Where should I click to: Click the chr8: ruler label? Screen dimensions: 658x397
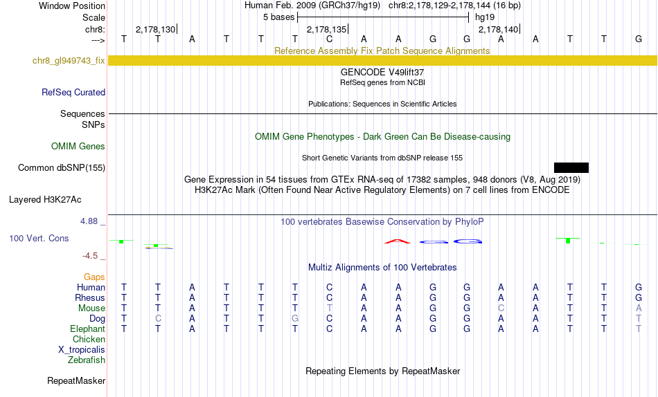click(96, 29)
